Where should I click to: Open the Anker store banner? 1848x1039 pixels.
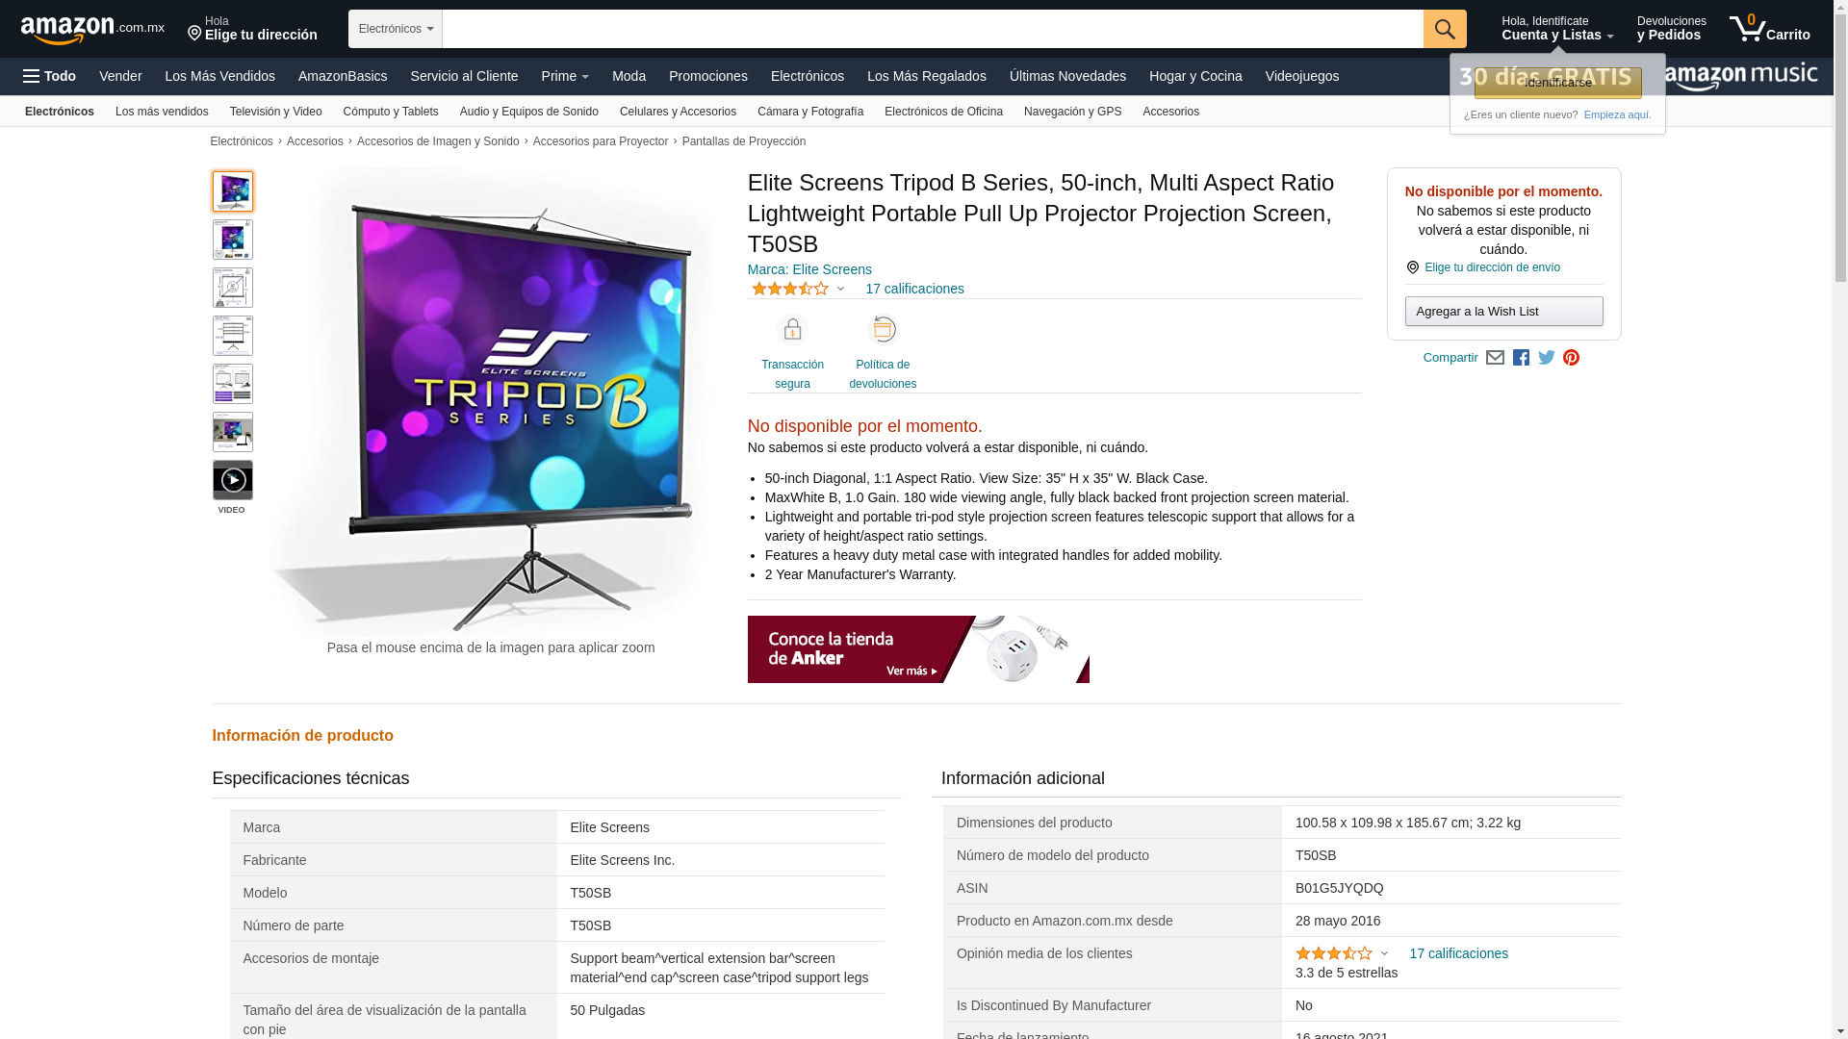click(918, 649)
